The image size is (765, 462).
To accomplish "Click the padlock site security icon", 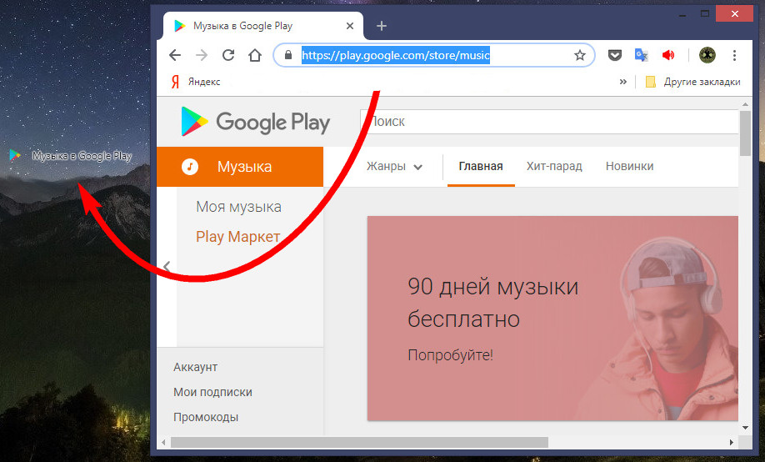I will click(288, 55).
